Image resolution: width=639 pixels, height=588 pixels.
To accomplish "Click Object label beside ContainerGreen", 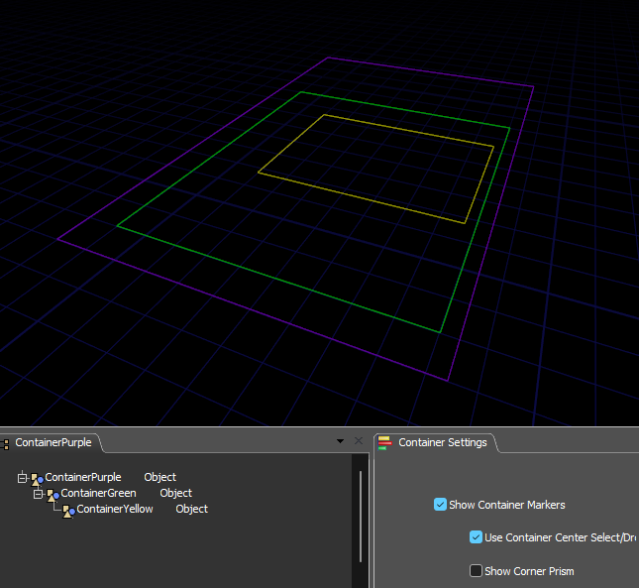I will click(x=175, y=493).
